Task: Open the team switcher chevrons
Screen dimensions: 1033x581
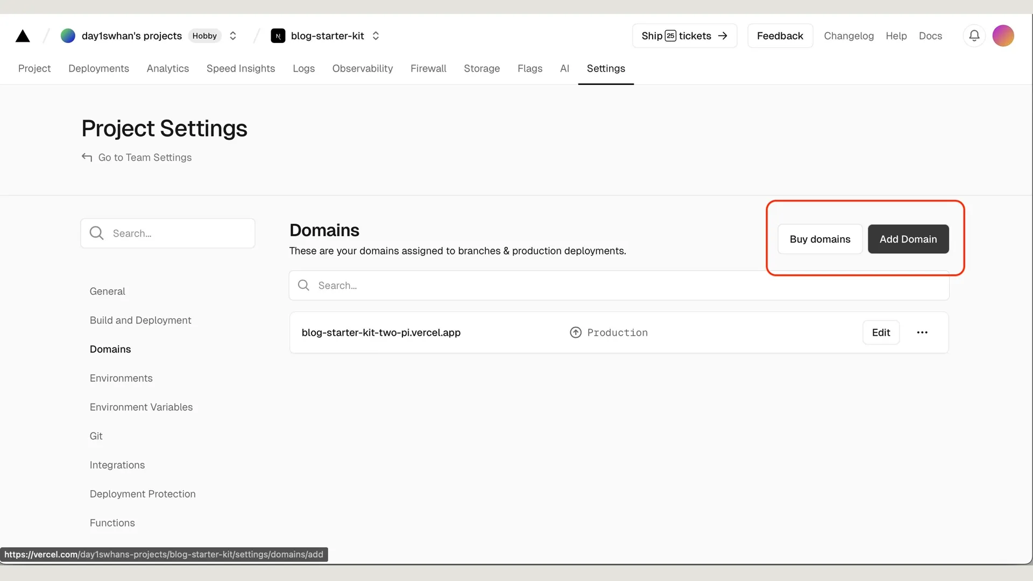Action: click(x=233, y=36)
